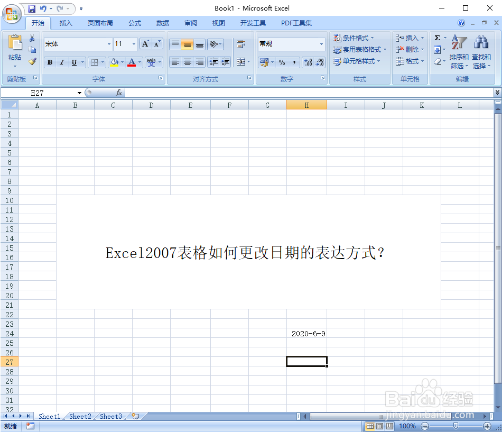Image resolution: width=502 pixels, height=432 pixels.
Task: Apply yellow fill color bucket
Action: pyautogui.click(x=114, y=62)
